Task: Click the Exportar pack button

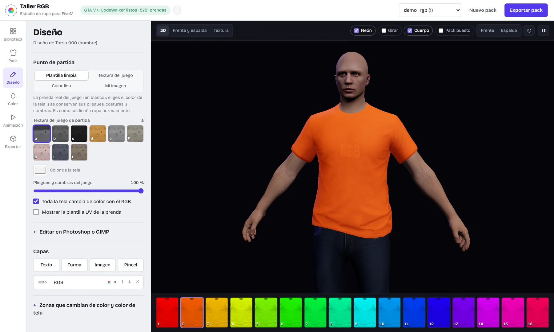Action: click(x=526, y=10)
